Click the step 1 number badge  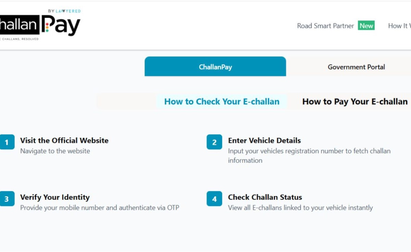(7, 142)
